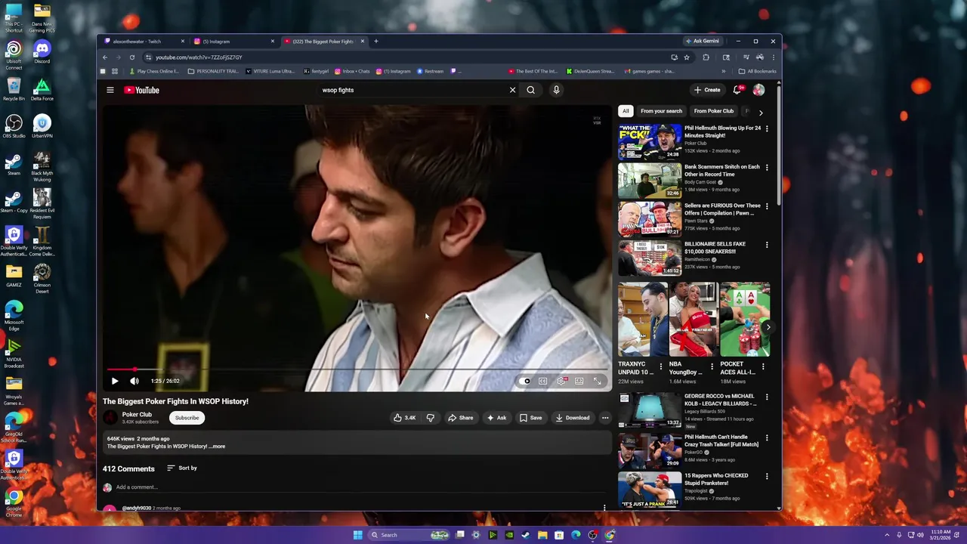Open Chrome apps grid in bookmarks bar
The image size is (967, 544).
point(115,71)
